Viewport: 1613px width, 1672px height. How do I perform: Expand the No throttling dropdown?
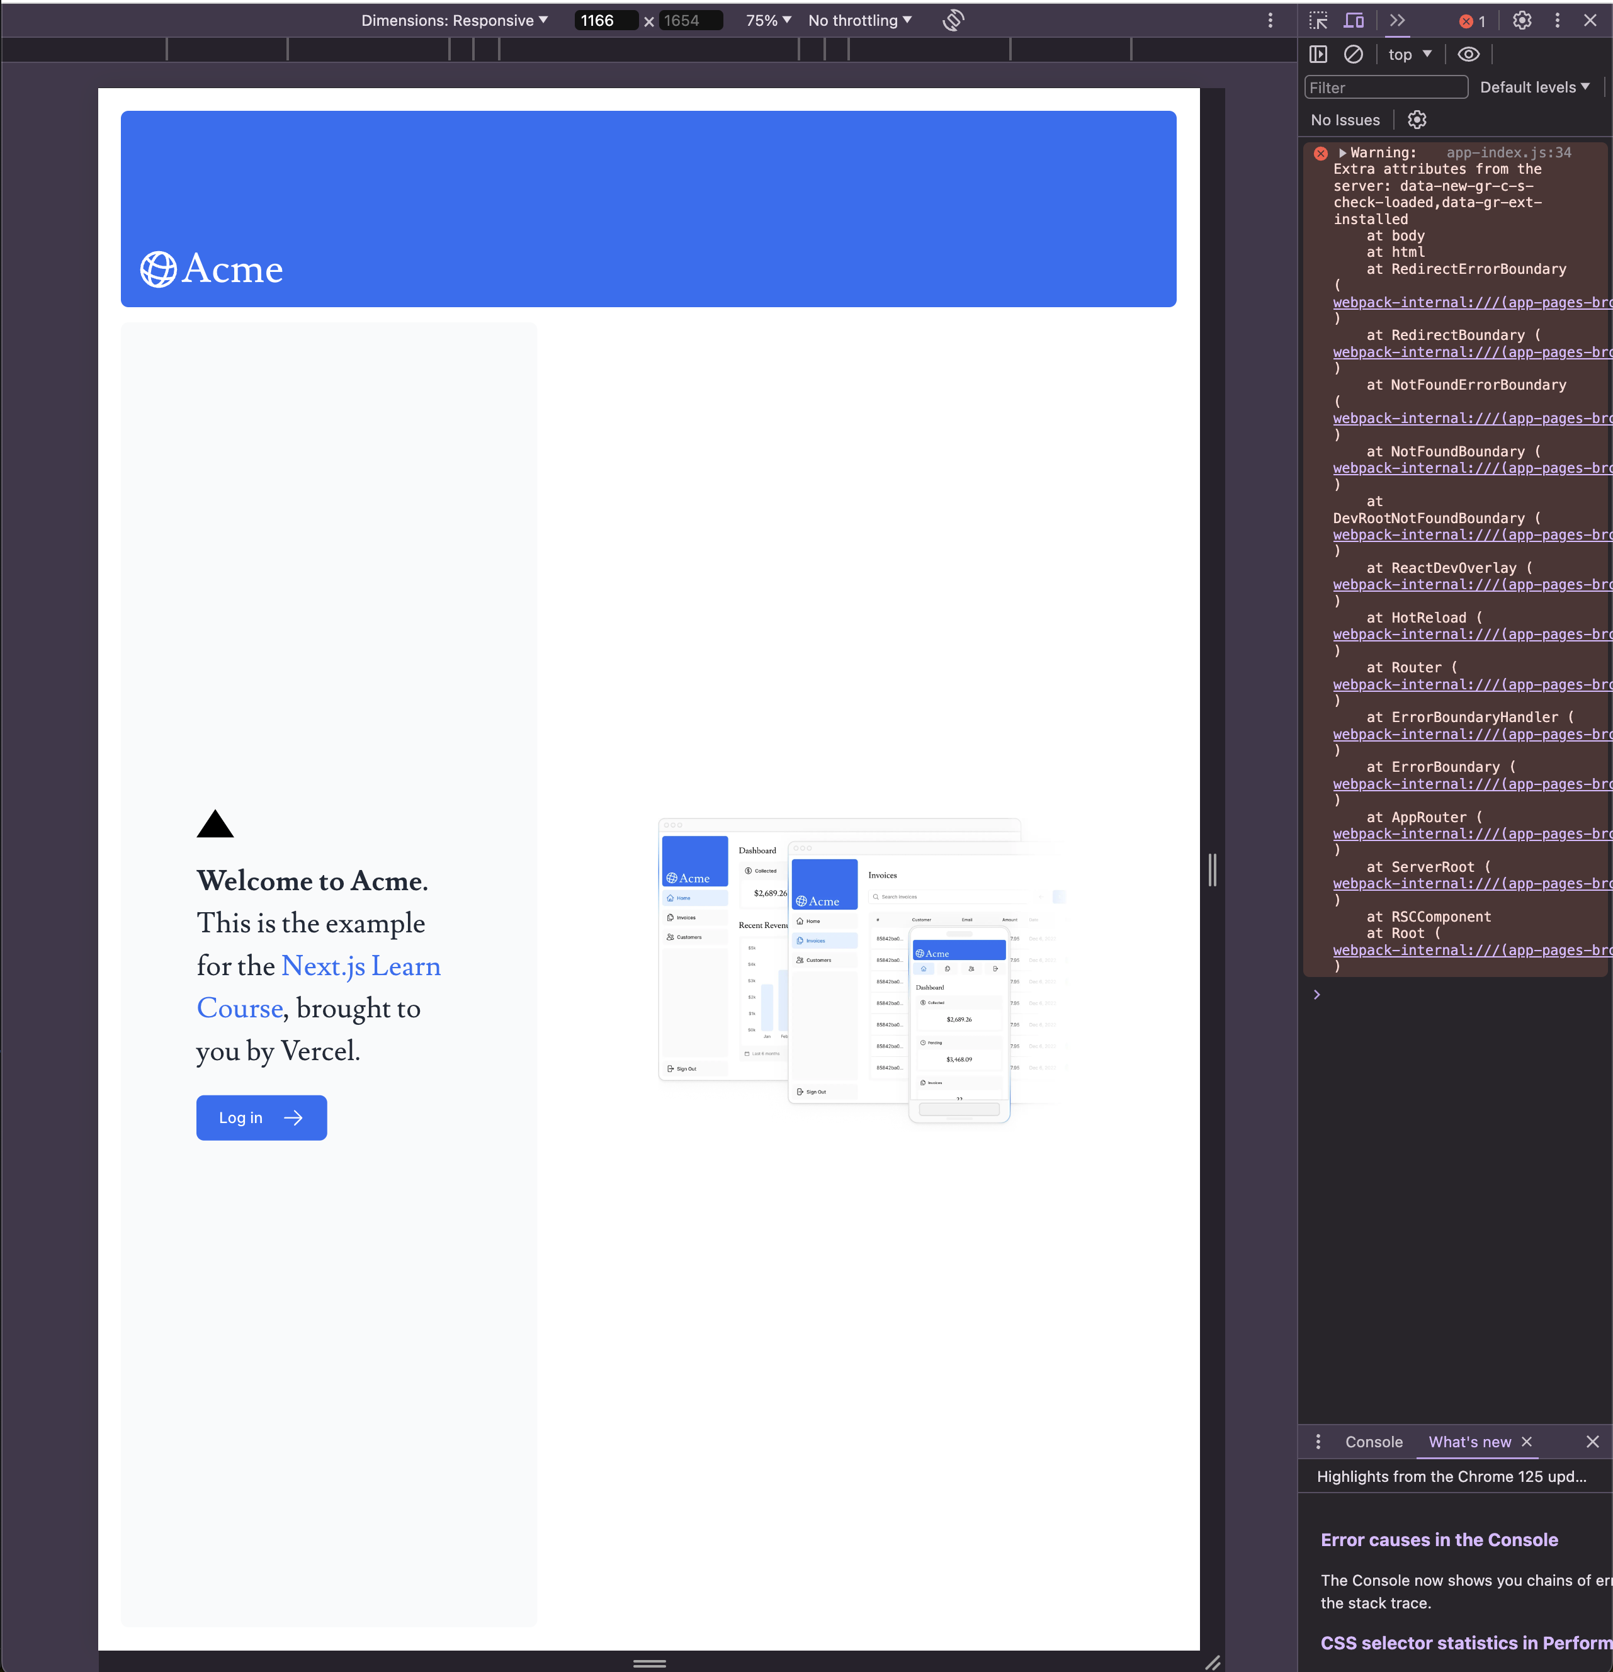pos(859,21)
